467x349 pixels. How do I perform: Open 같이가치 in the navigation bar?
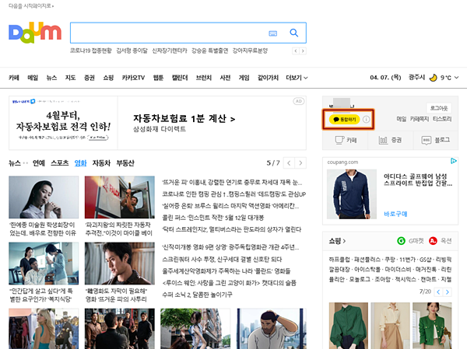(268, 78)
